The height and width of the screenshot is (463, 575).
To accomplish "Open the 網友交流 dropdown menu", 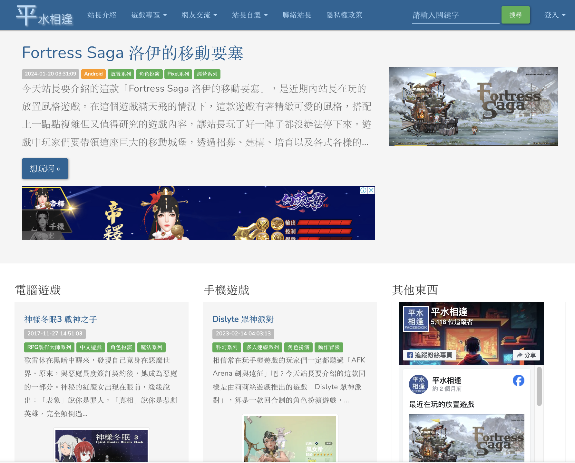I will tap(199, 15).
